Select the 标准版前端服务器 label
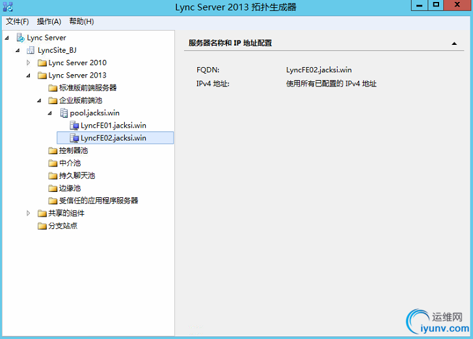Viewport: 473px width, 339px height. [88, 88]
